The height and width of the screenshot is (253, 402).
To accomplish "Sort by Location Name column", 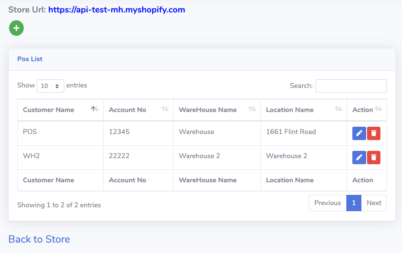I will click(303, 110).
